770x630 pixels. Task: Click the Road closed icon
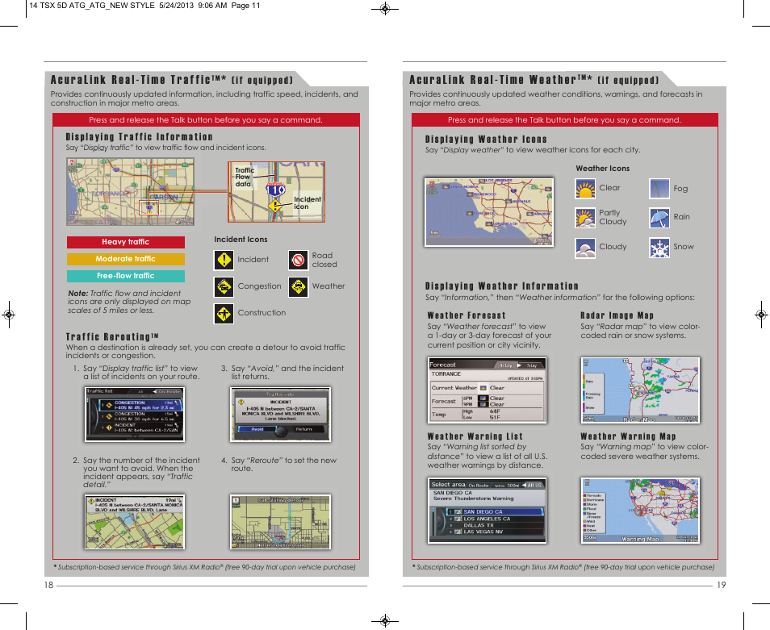(298, 260)
